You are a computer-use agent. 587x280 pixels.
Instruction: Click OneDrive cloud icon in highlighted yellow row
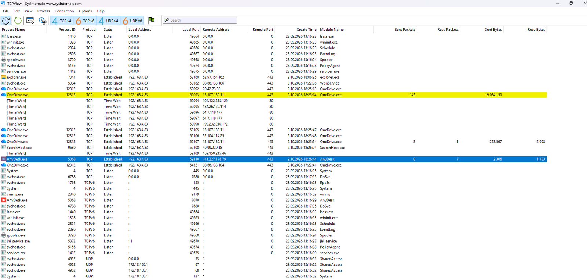[x=4, y=95]
